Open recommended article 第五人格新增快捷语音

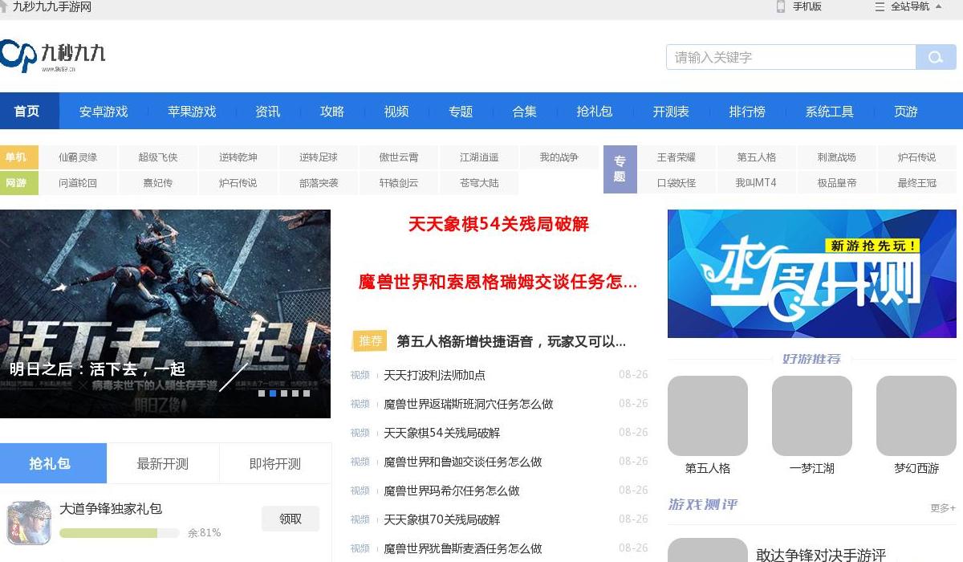[511, 341]
